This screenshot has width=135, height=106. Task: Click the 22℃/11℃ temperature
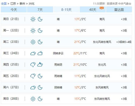point(80,53)
